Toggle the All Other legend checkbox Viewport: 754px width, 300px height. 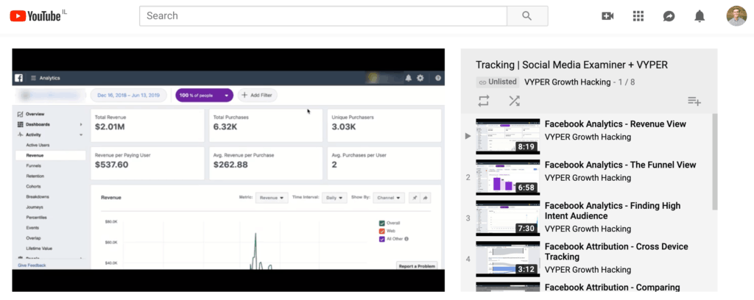point(382,238)
